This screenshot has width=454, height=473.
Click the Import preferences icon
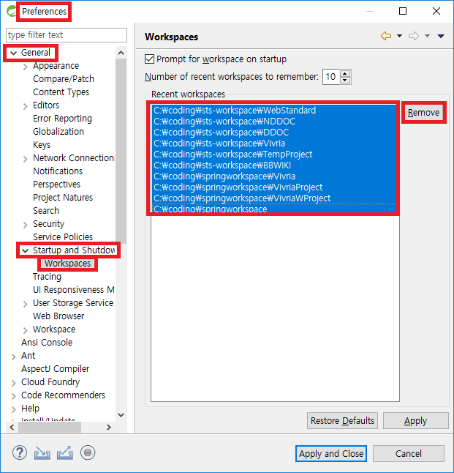(x=42, y=452)
